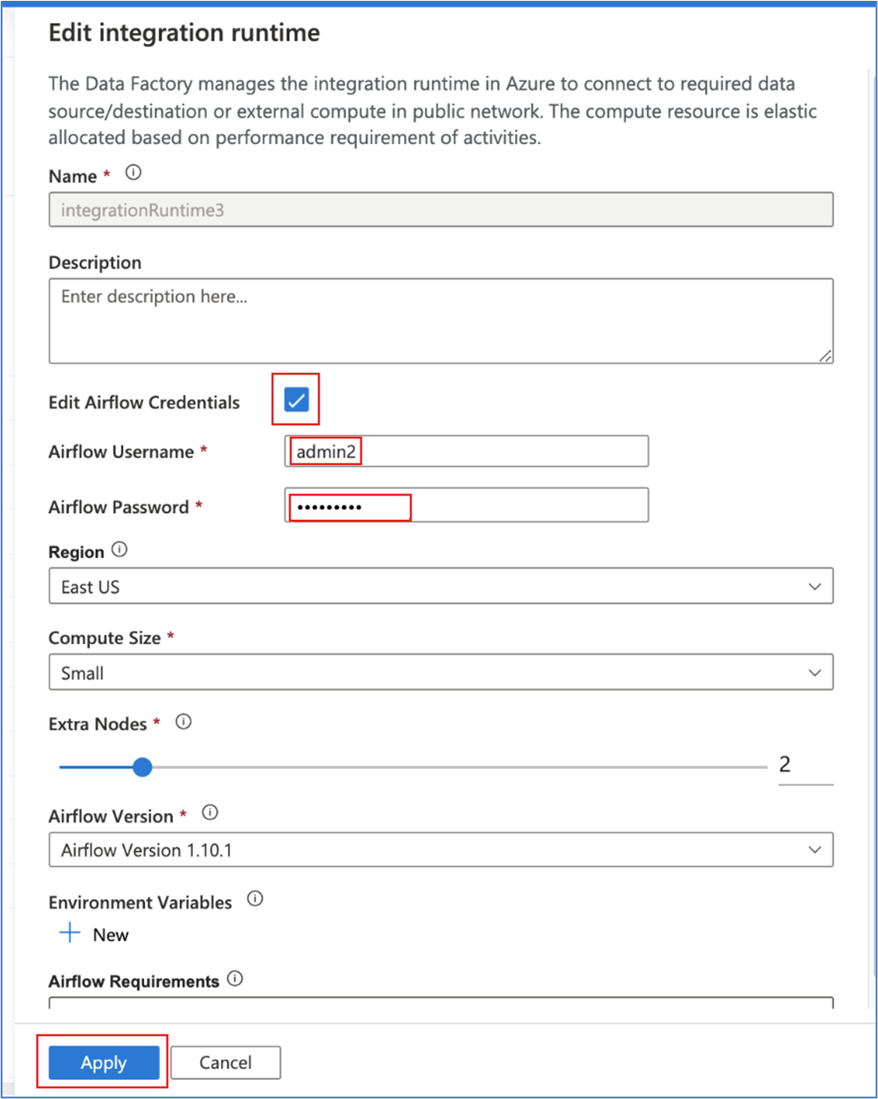Click the Cancel button
This screenshot has height=1099, width=878.
click(224, 1062)
